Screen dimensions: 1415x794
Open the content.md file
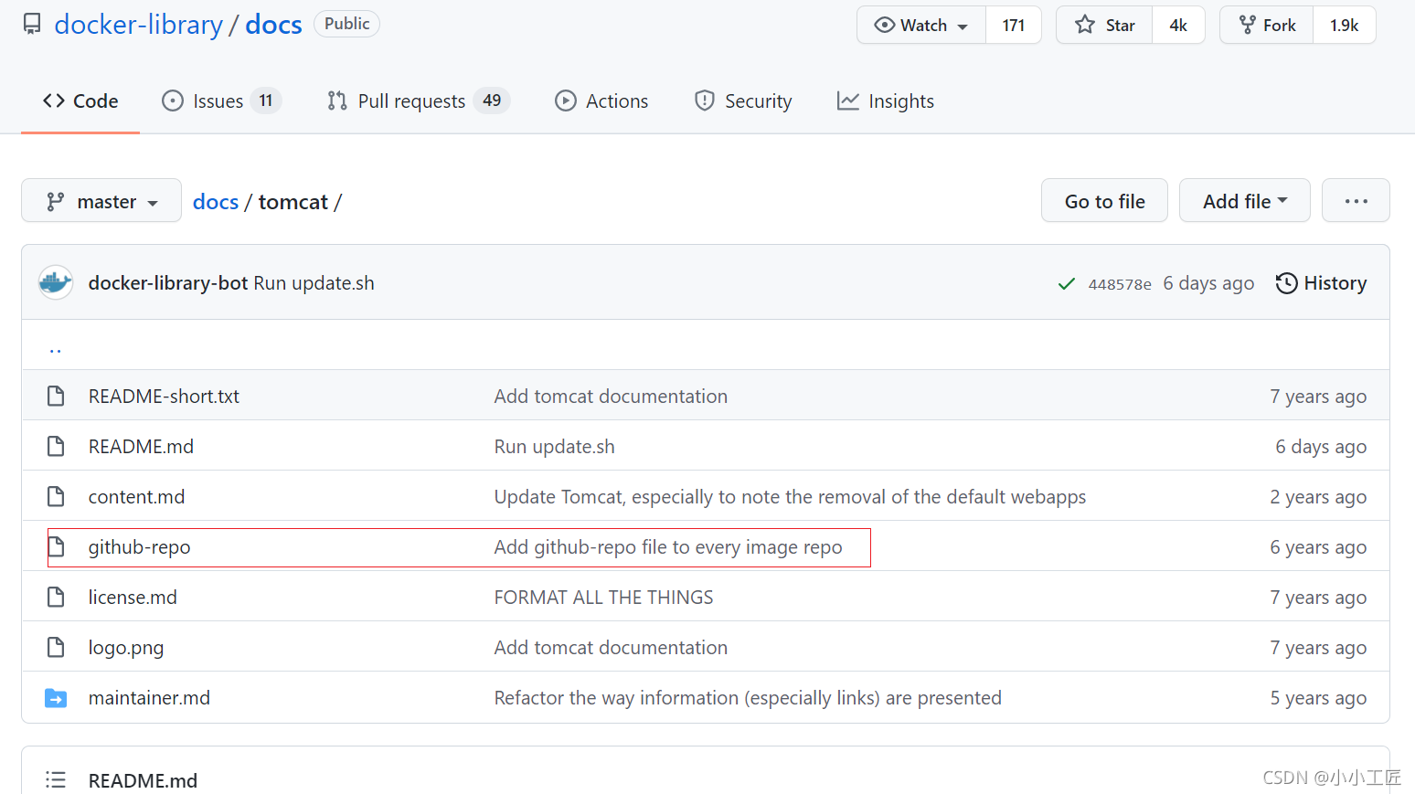click(x=136, y=496)
